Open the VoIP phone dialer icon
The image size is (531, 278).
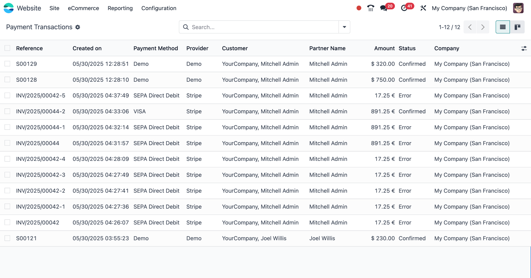(x=371, y=8)
